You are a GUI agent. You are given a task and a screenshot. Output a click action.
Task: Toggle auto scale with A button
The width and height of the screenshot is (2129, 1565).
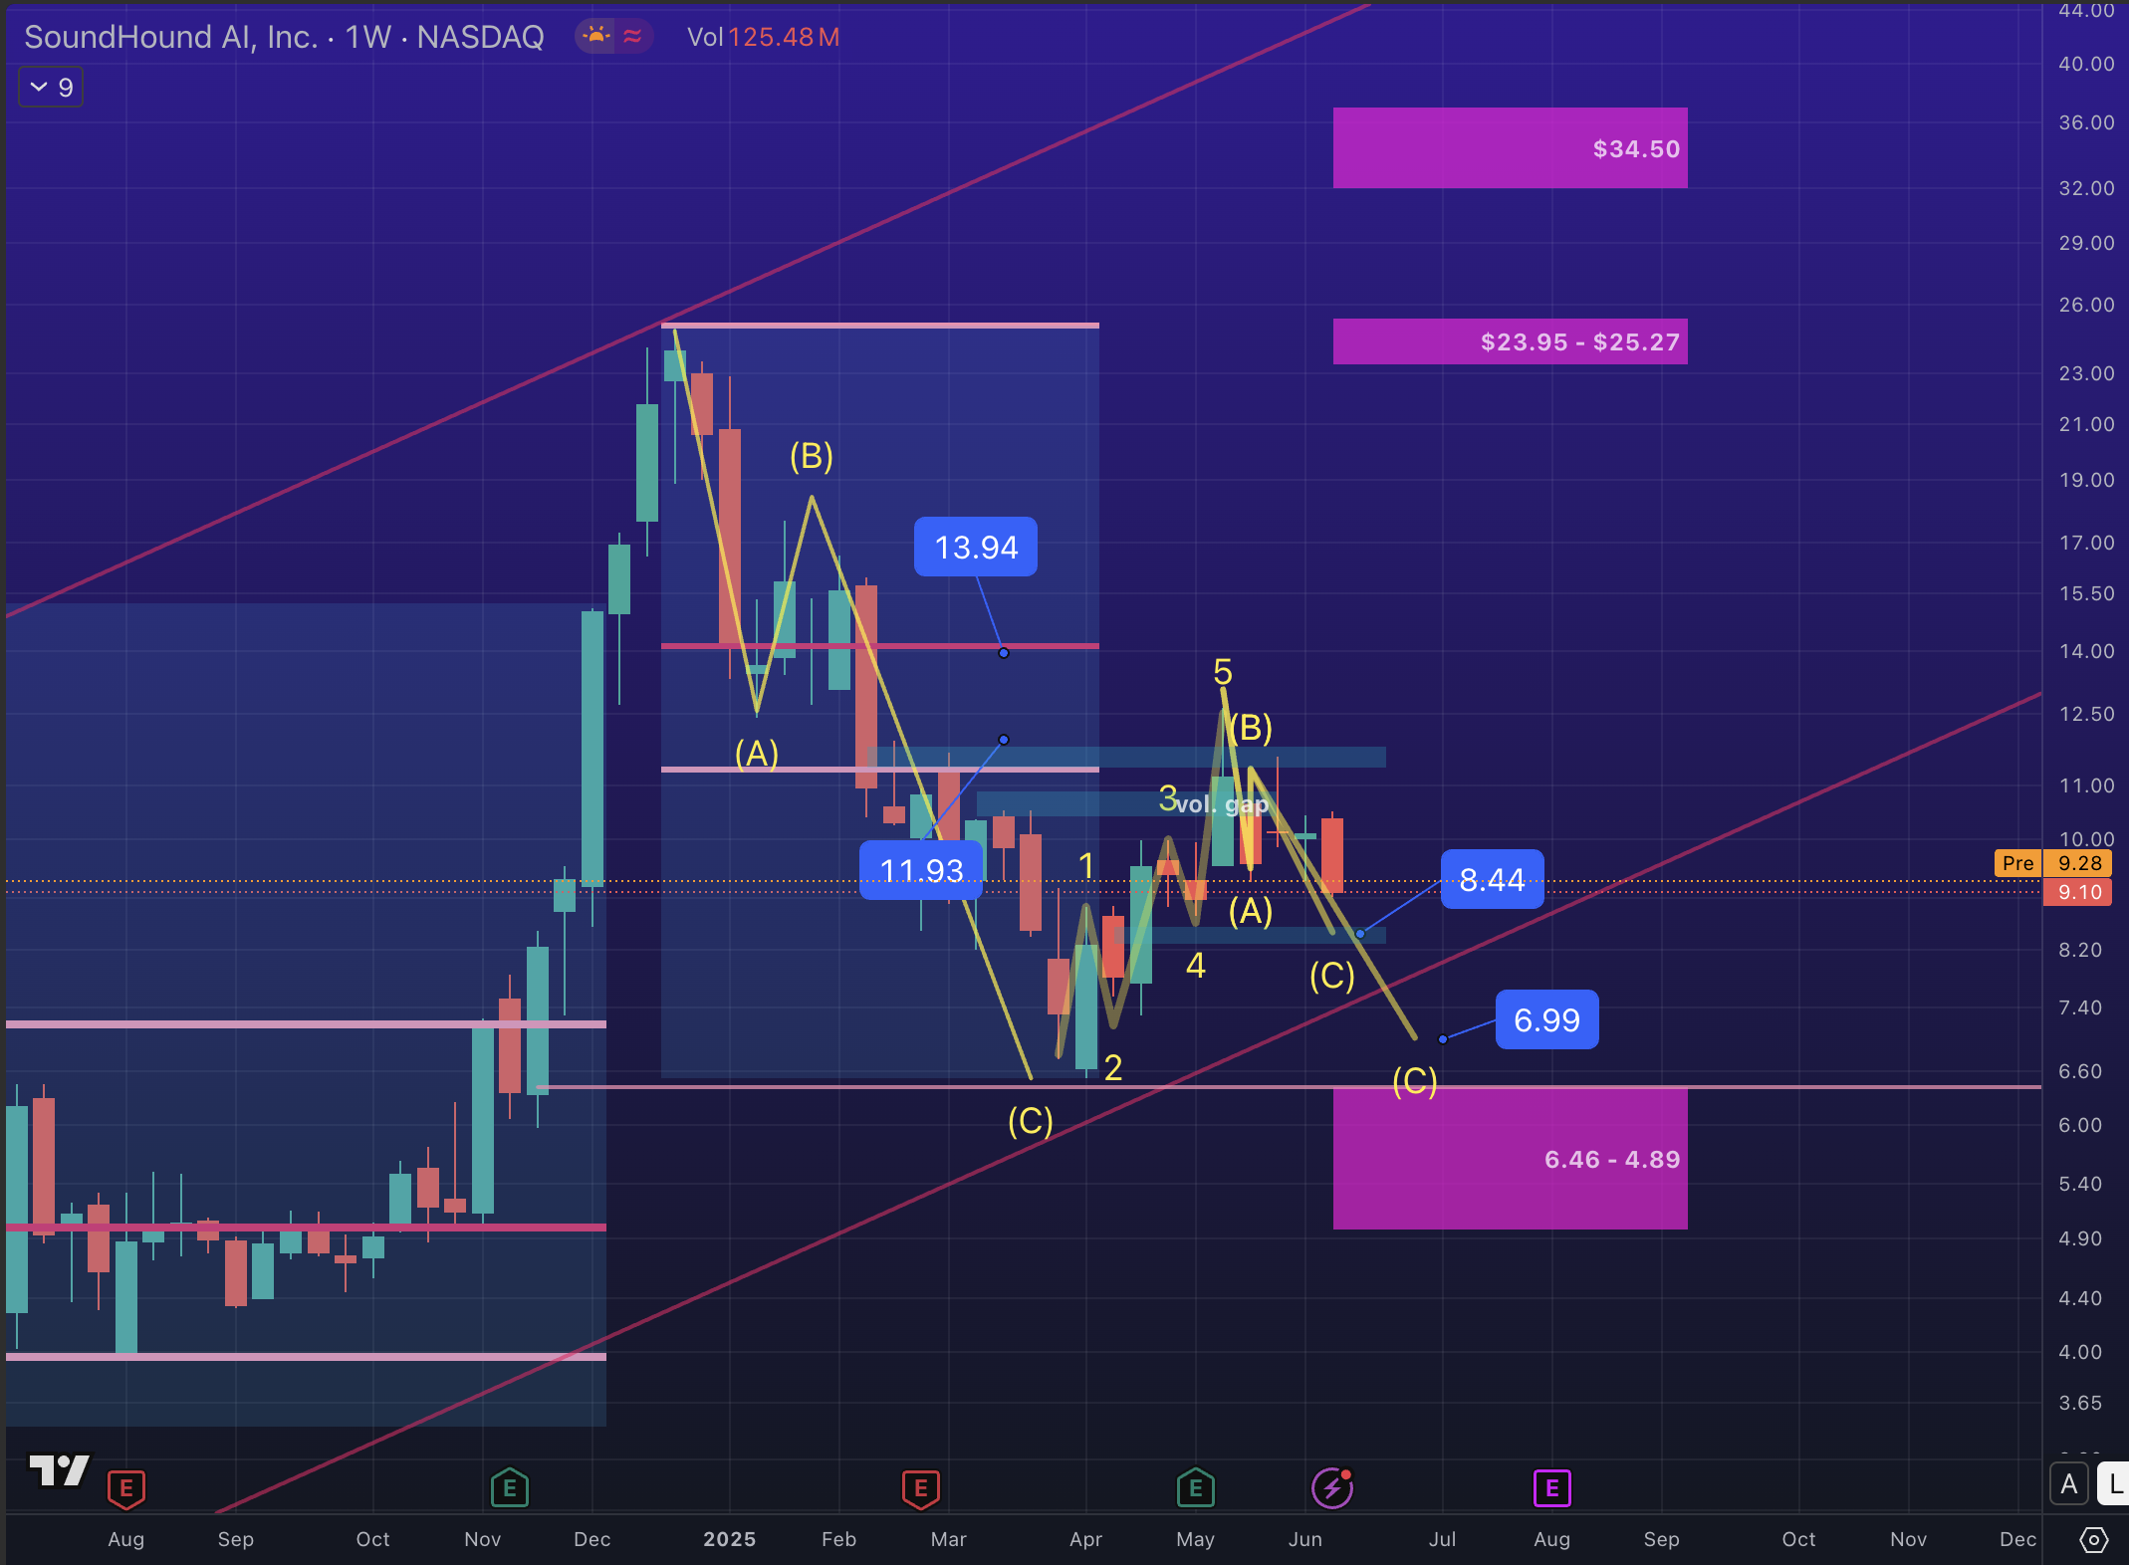click(x=2068, y=1484)
